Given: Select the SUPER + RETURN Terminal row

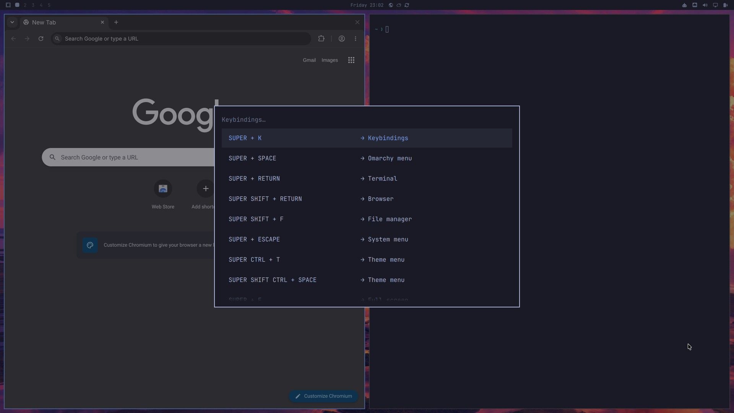Looking at the screenshot, I should coord(367,179).
